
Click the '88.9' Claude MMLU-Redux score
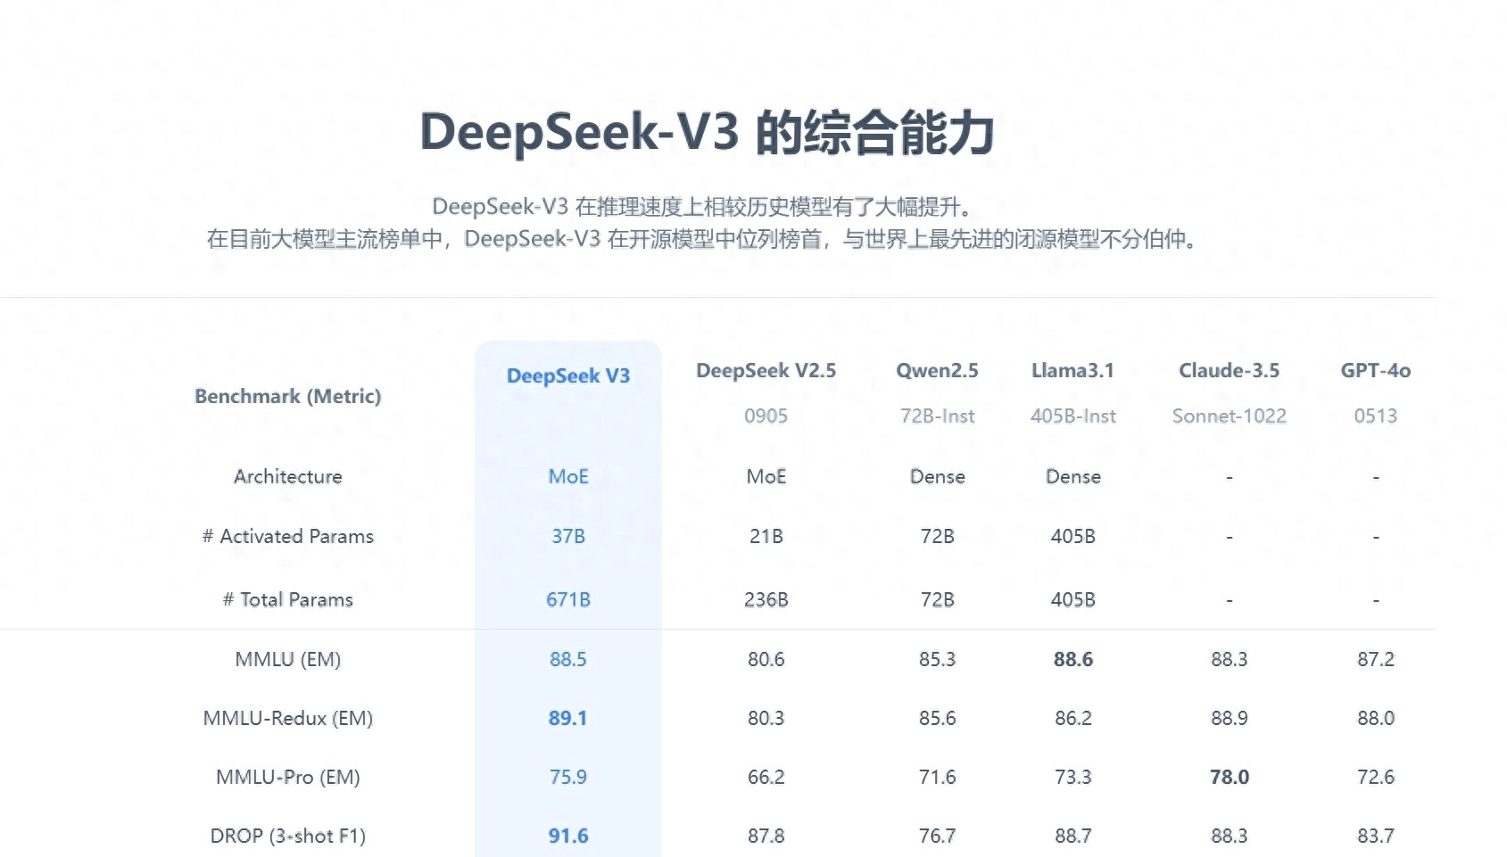[x=1229, y=718]
